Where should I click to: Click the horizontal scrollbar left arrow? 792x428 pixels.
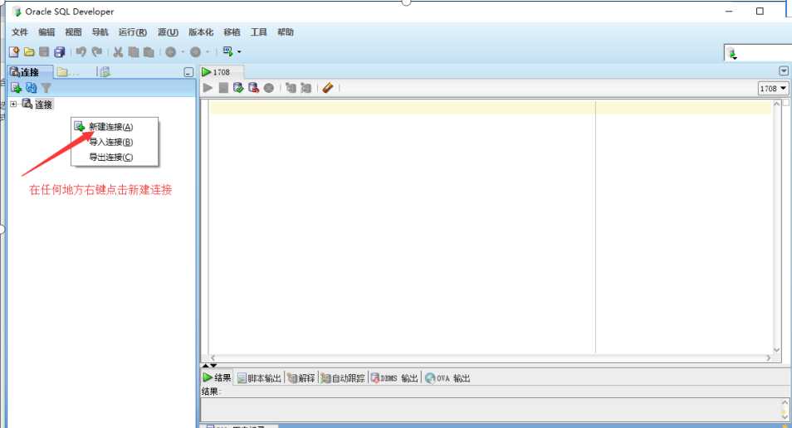pos(213,357)
